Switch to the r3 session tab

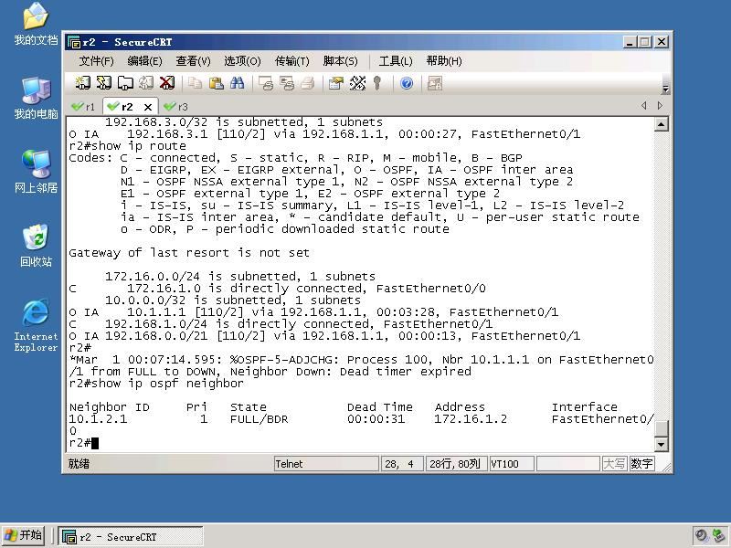tap(176, 107)
